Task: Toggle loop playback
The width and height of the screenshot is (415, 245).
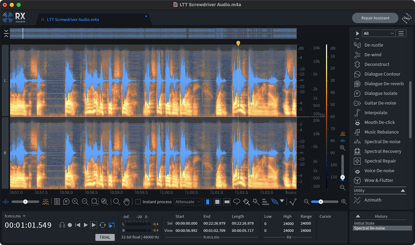Action: (103, 225)
